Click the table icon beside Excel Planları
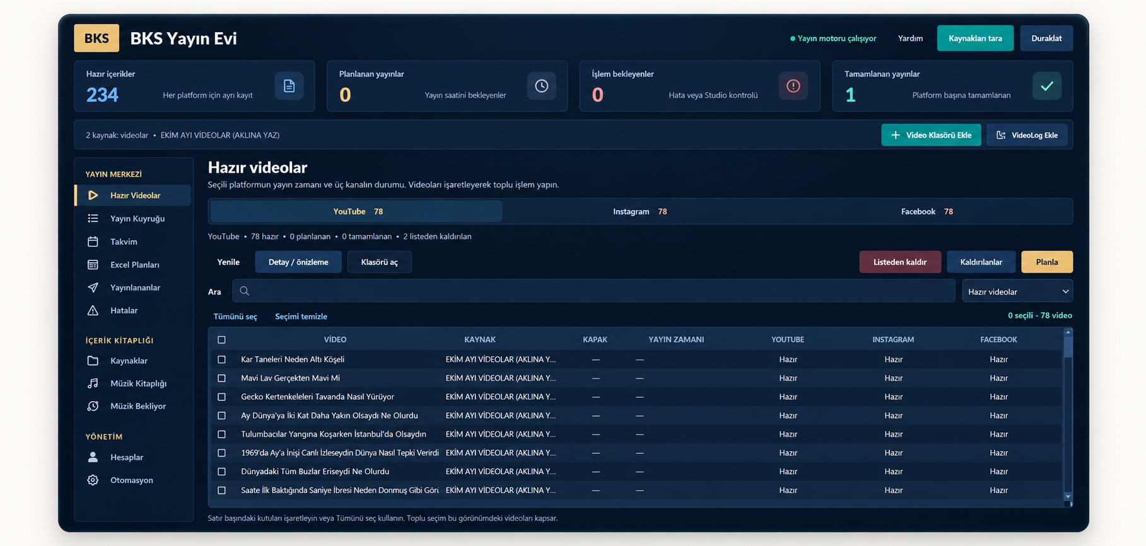The height and width of the screenshot is (546, 1146). click(x=93, y=265)
